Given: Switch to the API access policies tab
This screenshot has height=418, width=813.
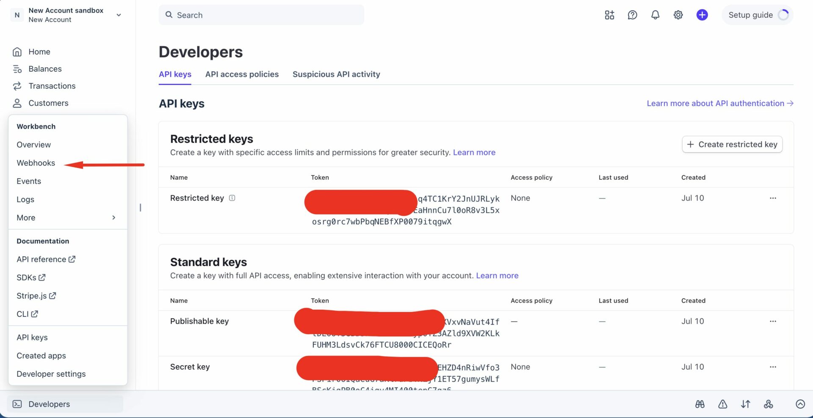Looking at the screenshot, I should [242, 74].
